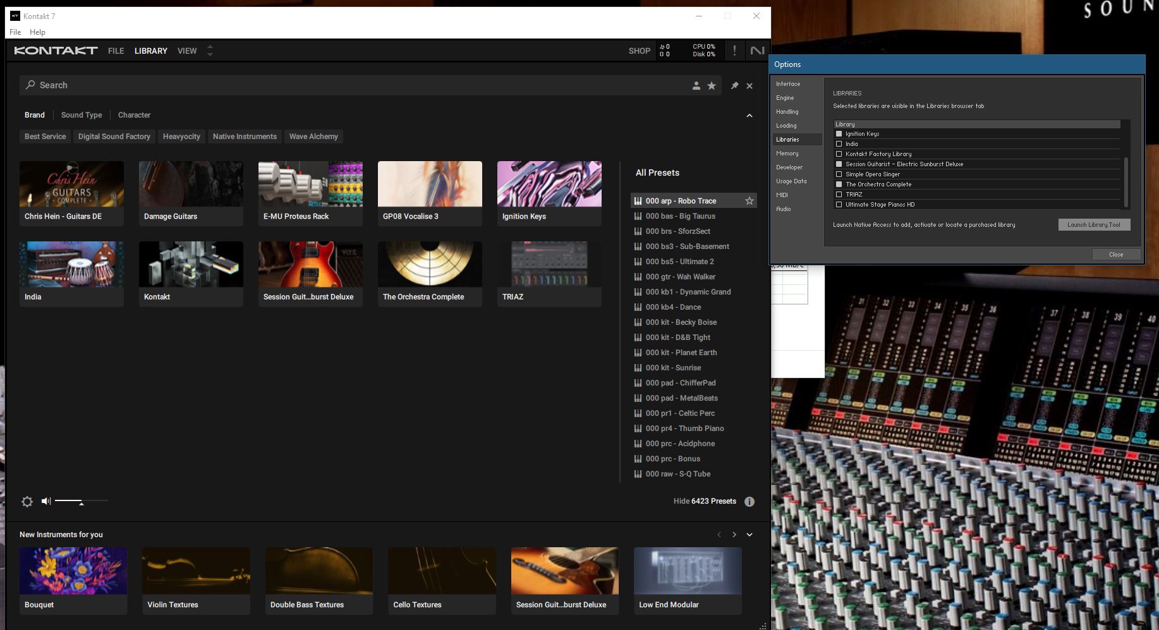Open the SHOP link in header
Image resolution: width=1159 pixels, height=630 pixels.
click(x=639, y=51)
